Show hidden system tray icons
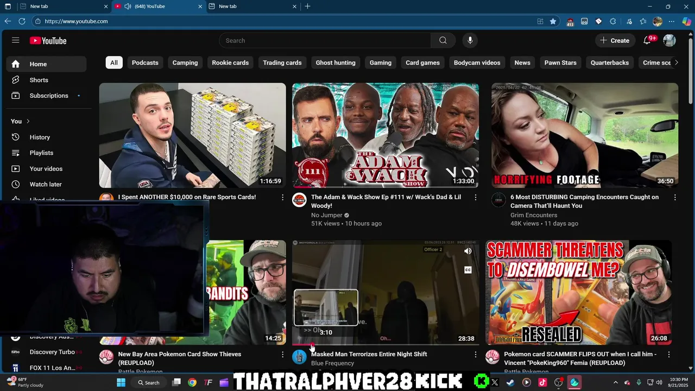 click(615, 382)
